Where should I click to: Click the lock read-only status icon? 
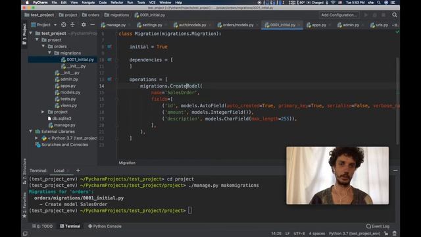(x=386, y=234)
